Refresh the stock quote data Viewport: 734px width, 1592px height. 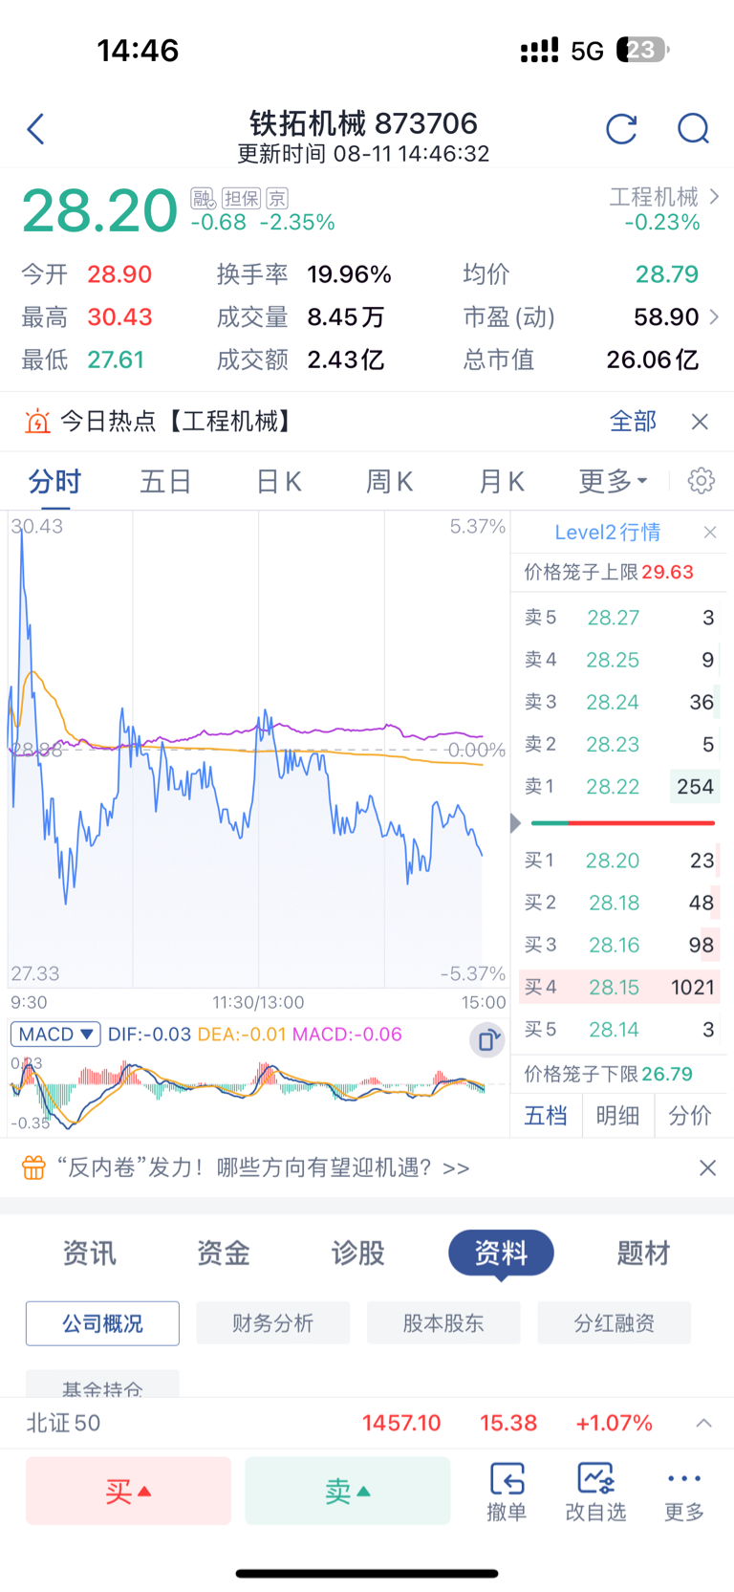pos(621,128)
